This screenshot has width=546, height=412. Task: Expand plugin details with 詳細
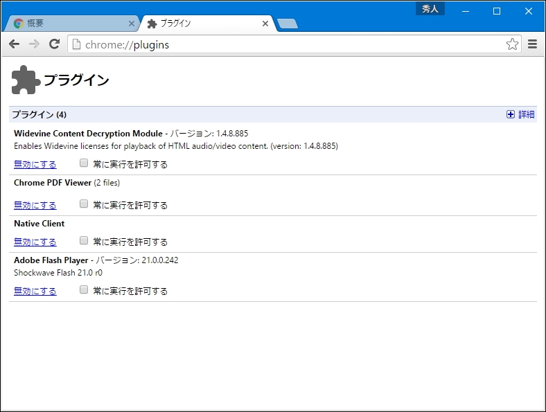pyautogui.click(x=520, y=114)
